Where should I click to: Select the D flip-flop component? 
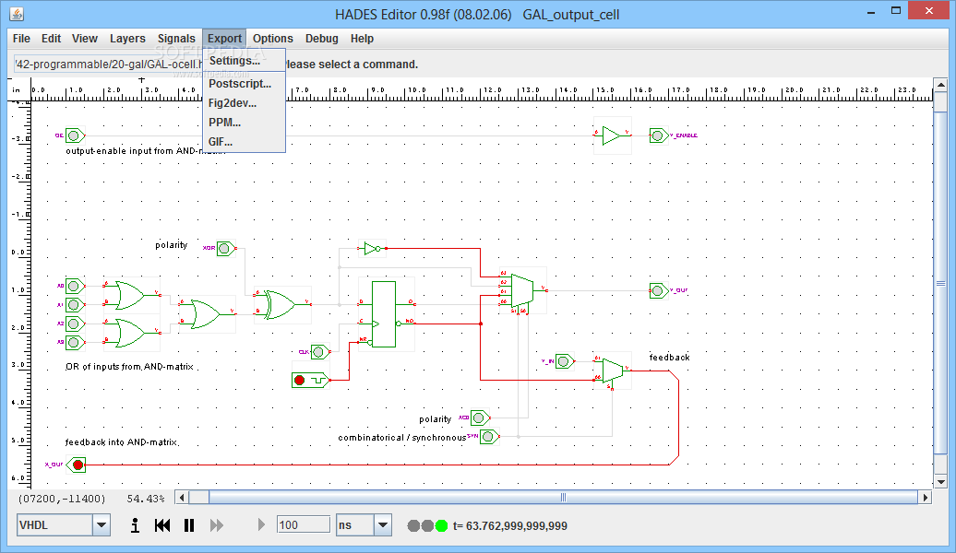[384, 314]
